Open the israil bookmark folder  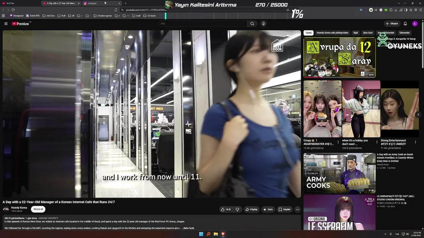click(136, 16)
